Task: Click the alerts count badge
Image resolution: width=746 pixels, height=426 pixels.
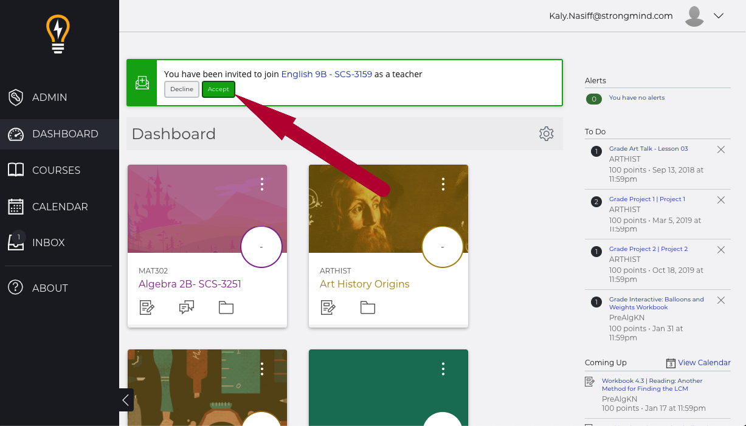Action: tap(594, 98)
